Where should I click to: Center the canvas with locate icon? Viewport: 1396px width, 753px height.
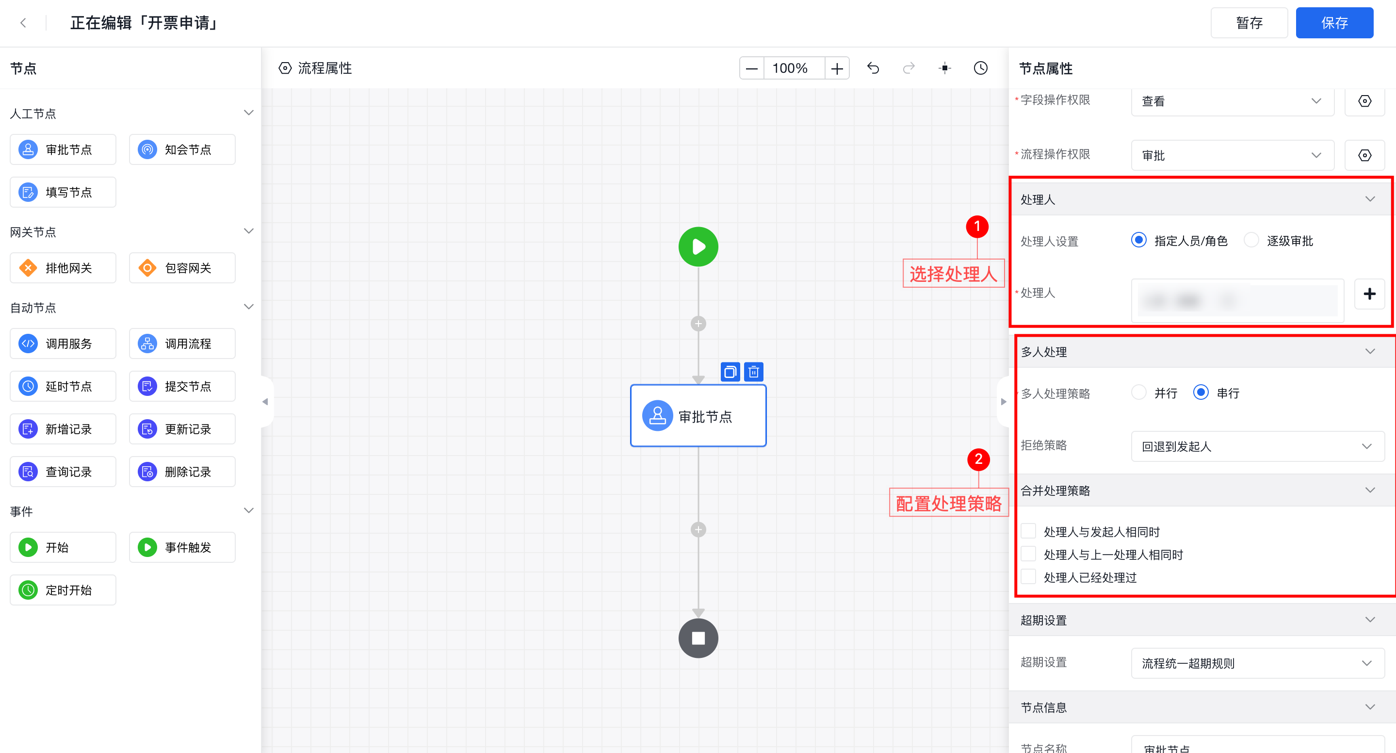(x=944, y=68)
